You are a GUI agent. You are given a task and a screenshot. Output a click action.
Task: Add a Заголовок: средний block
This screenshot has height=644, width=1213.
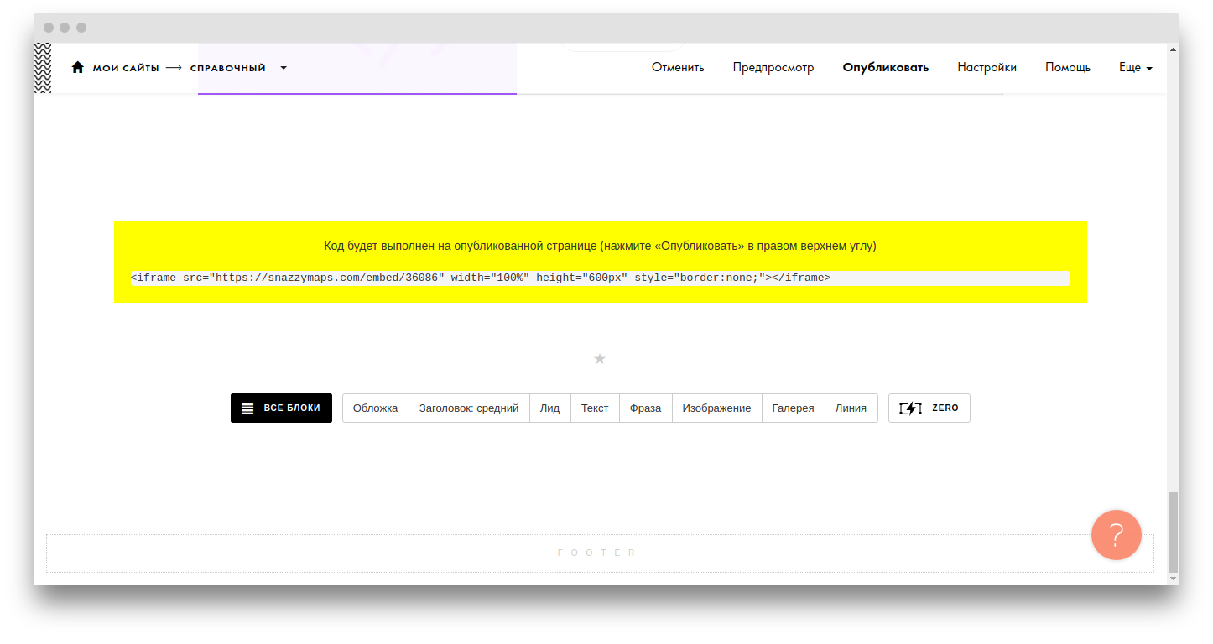[x=469, y=408]
